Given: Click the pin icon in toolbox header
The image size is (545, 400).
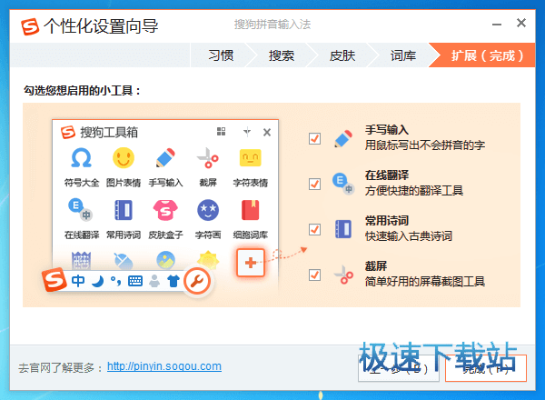Looking at the screenshot, I should pos(247,132).
